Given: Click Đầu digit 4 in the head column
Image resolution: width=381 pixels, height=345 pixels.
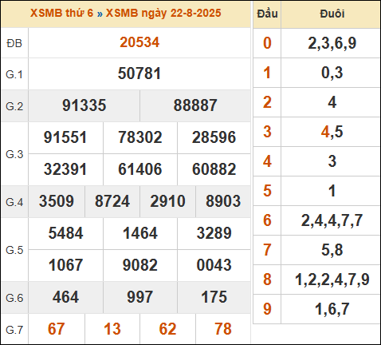Looking at the screenshot, I should (267, 161).
